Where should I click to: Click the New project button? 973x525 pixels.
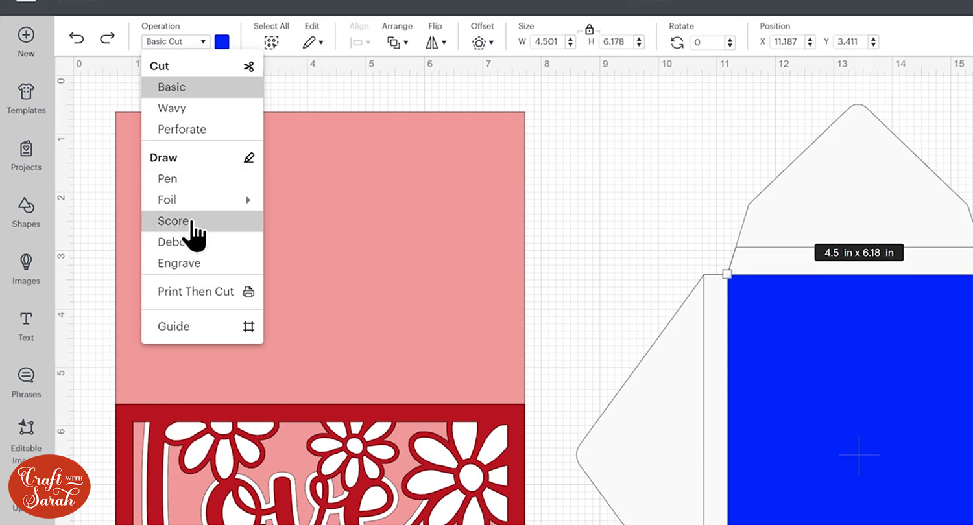pyautogui.click(x=26, y=42)
